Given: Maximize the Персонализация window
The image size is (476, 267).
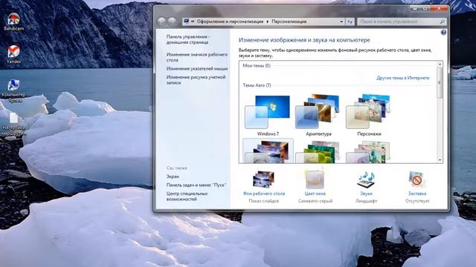Looking at the screenshot, I should point(425,8).
